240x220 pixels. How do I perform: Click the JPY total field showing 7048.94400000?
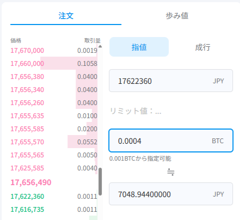tap(171, 194)
